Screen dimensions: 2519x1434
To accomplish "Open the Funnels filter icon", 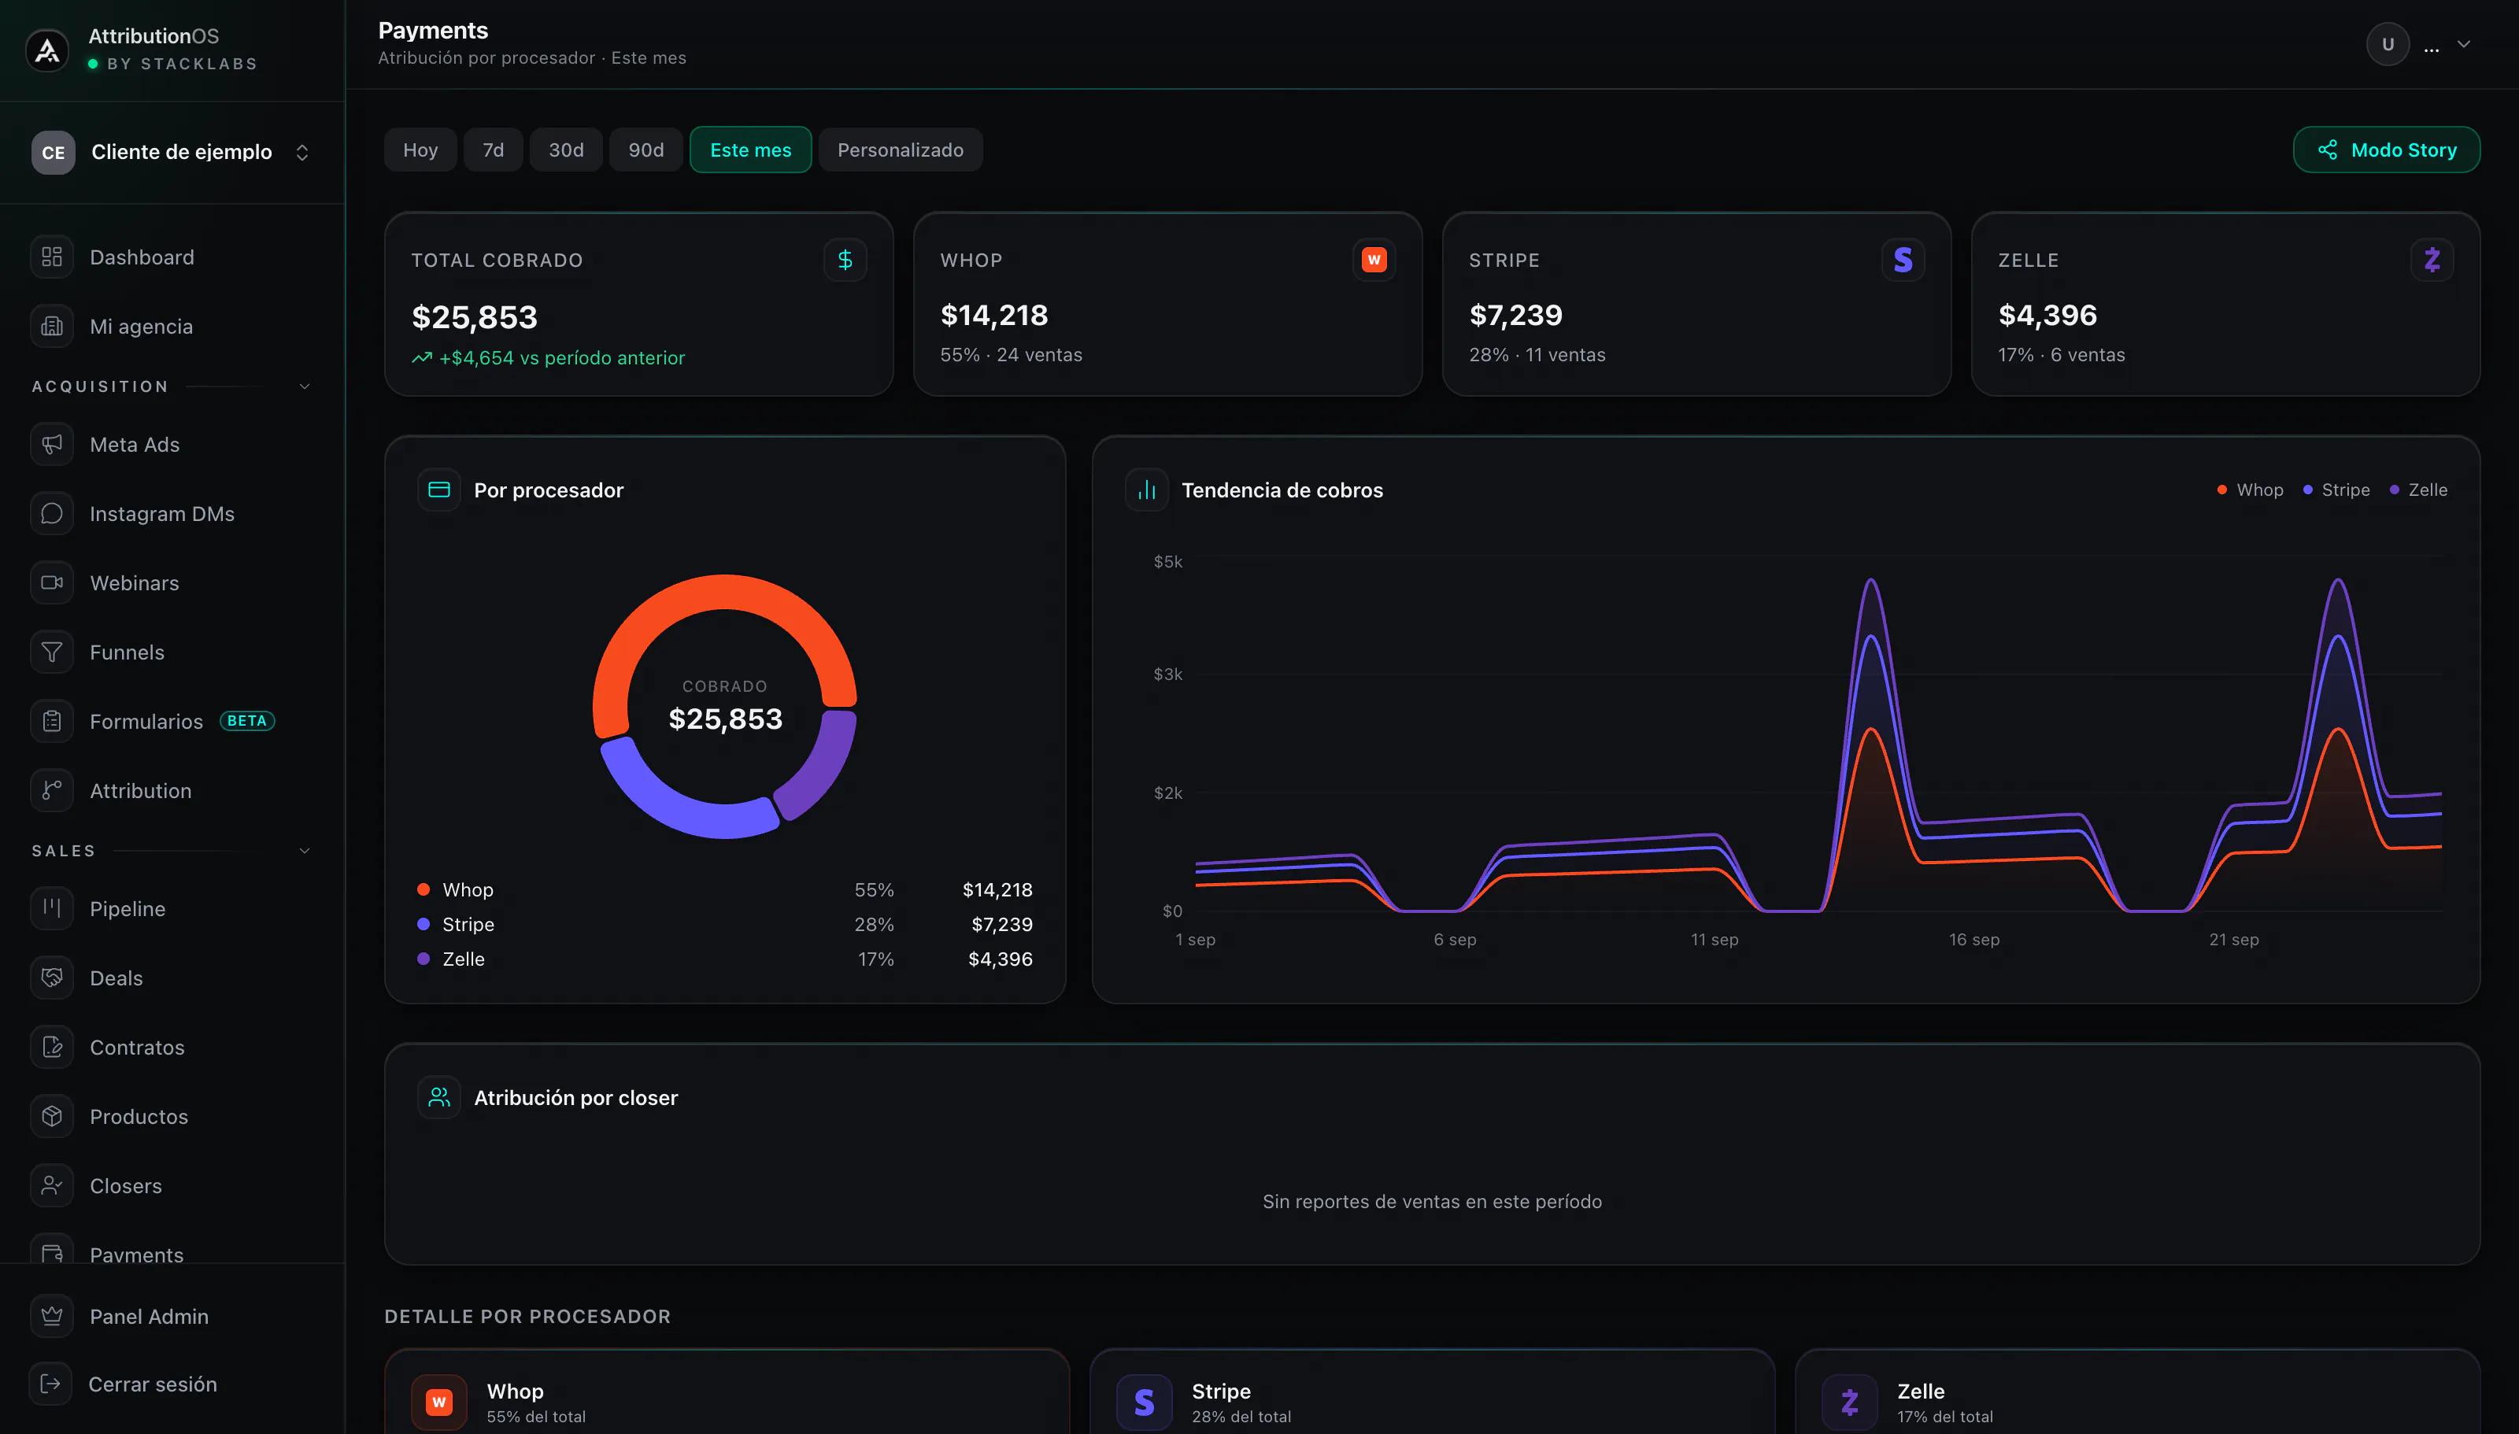I will [52, 652].
